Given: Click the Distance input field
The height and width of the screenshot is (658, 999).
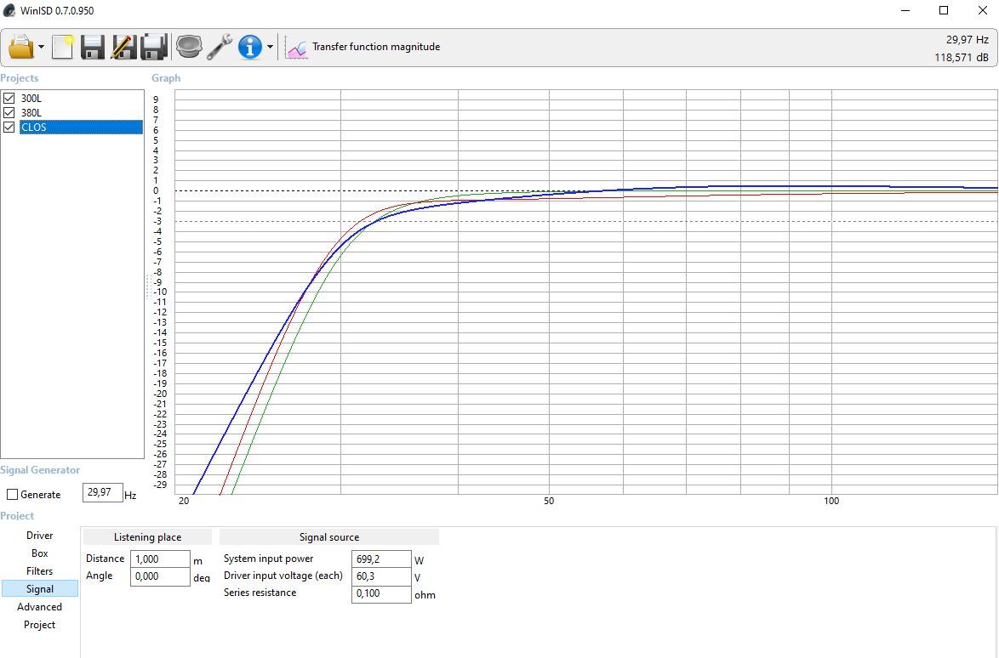Looking at the screenshot, I should [x=160, y=559].
